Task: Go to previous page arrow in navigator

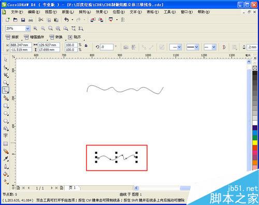Action: pyautogui.click(x=28, y=188)
